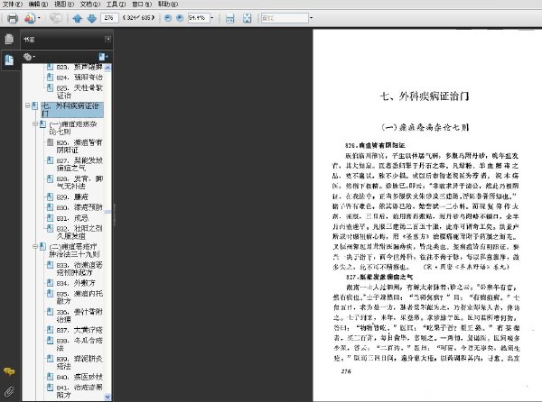The height and width of the screenshot is (402, 542).
Task: Click the page number input field
Action: [109, 18]
